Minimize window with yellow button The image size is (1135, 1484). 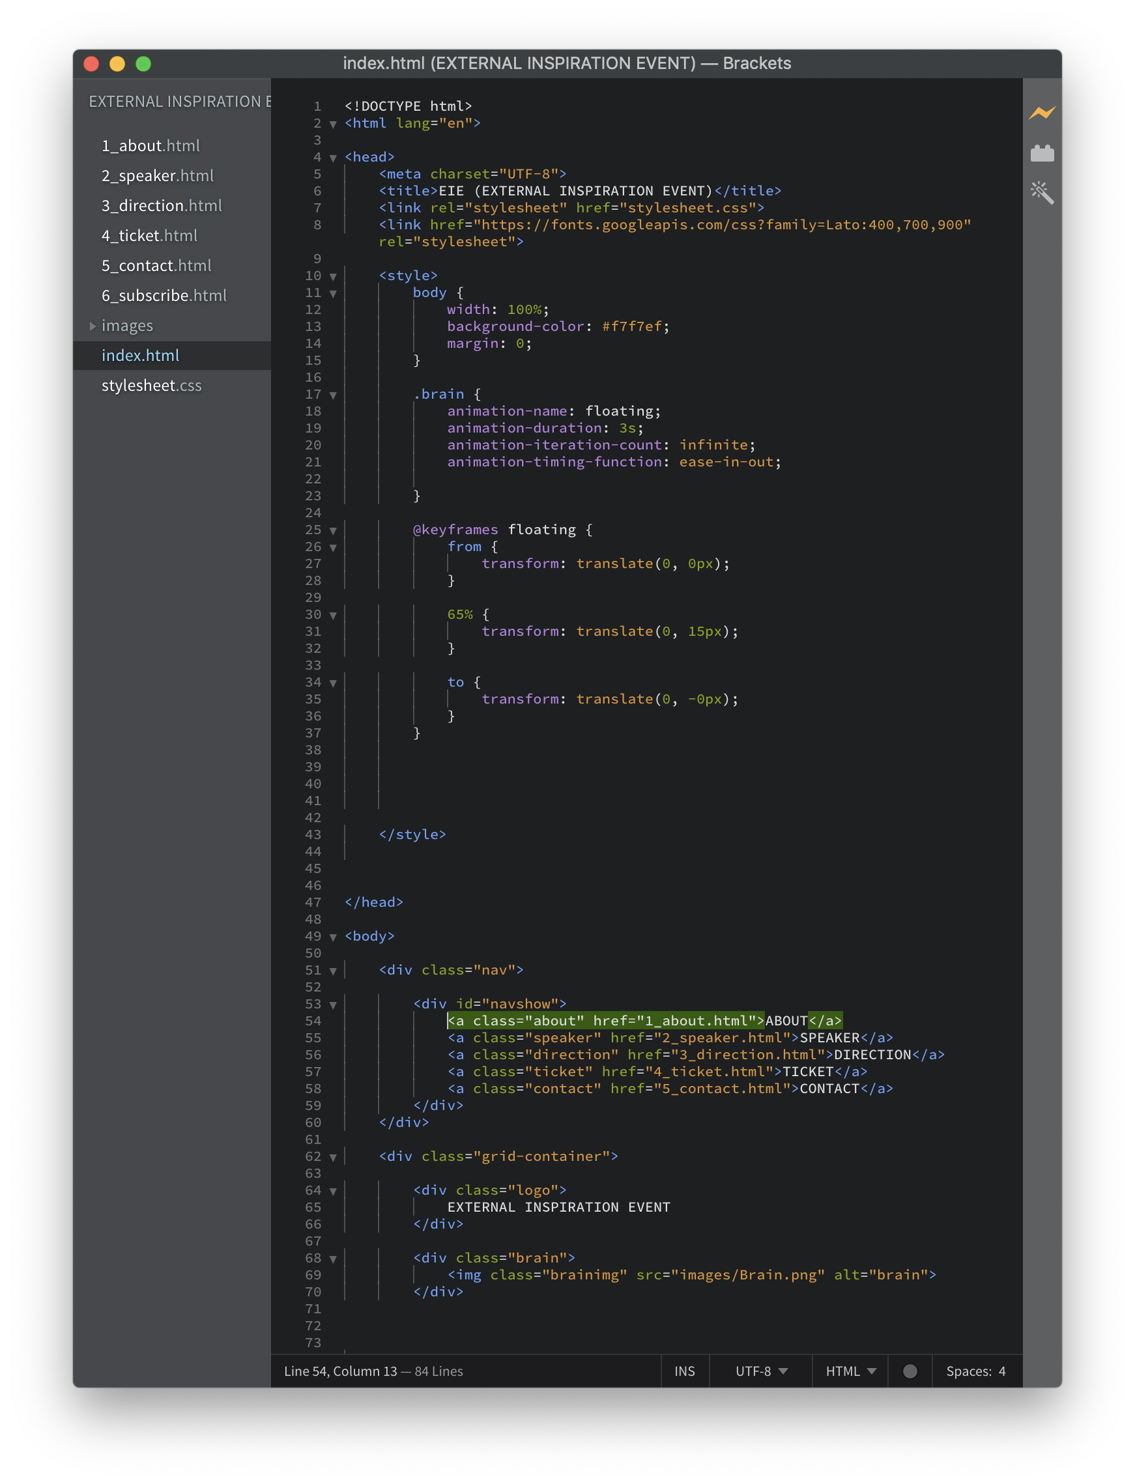(117, 63)
